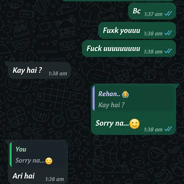
Task: Tap read ticks on 'Sorry na...' reply
Action: [x=168, y=129]
